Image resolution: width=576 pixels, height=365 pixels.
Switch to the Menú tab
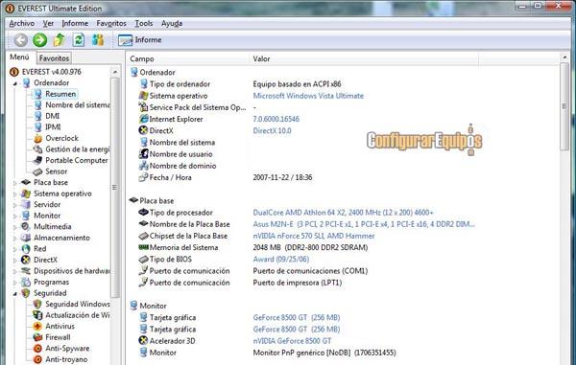pyautogui.click(x=19, y=57)
